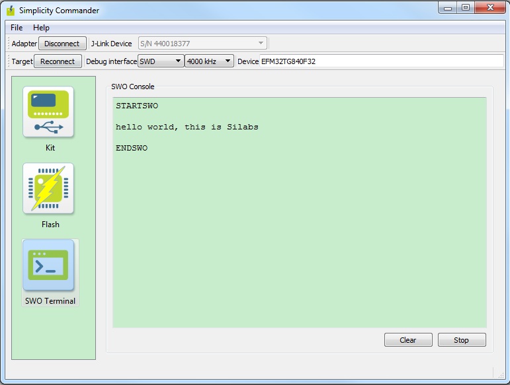Open the Kit view icon
The image size is (510, 385).
[48, 112]
